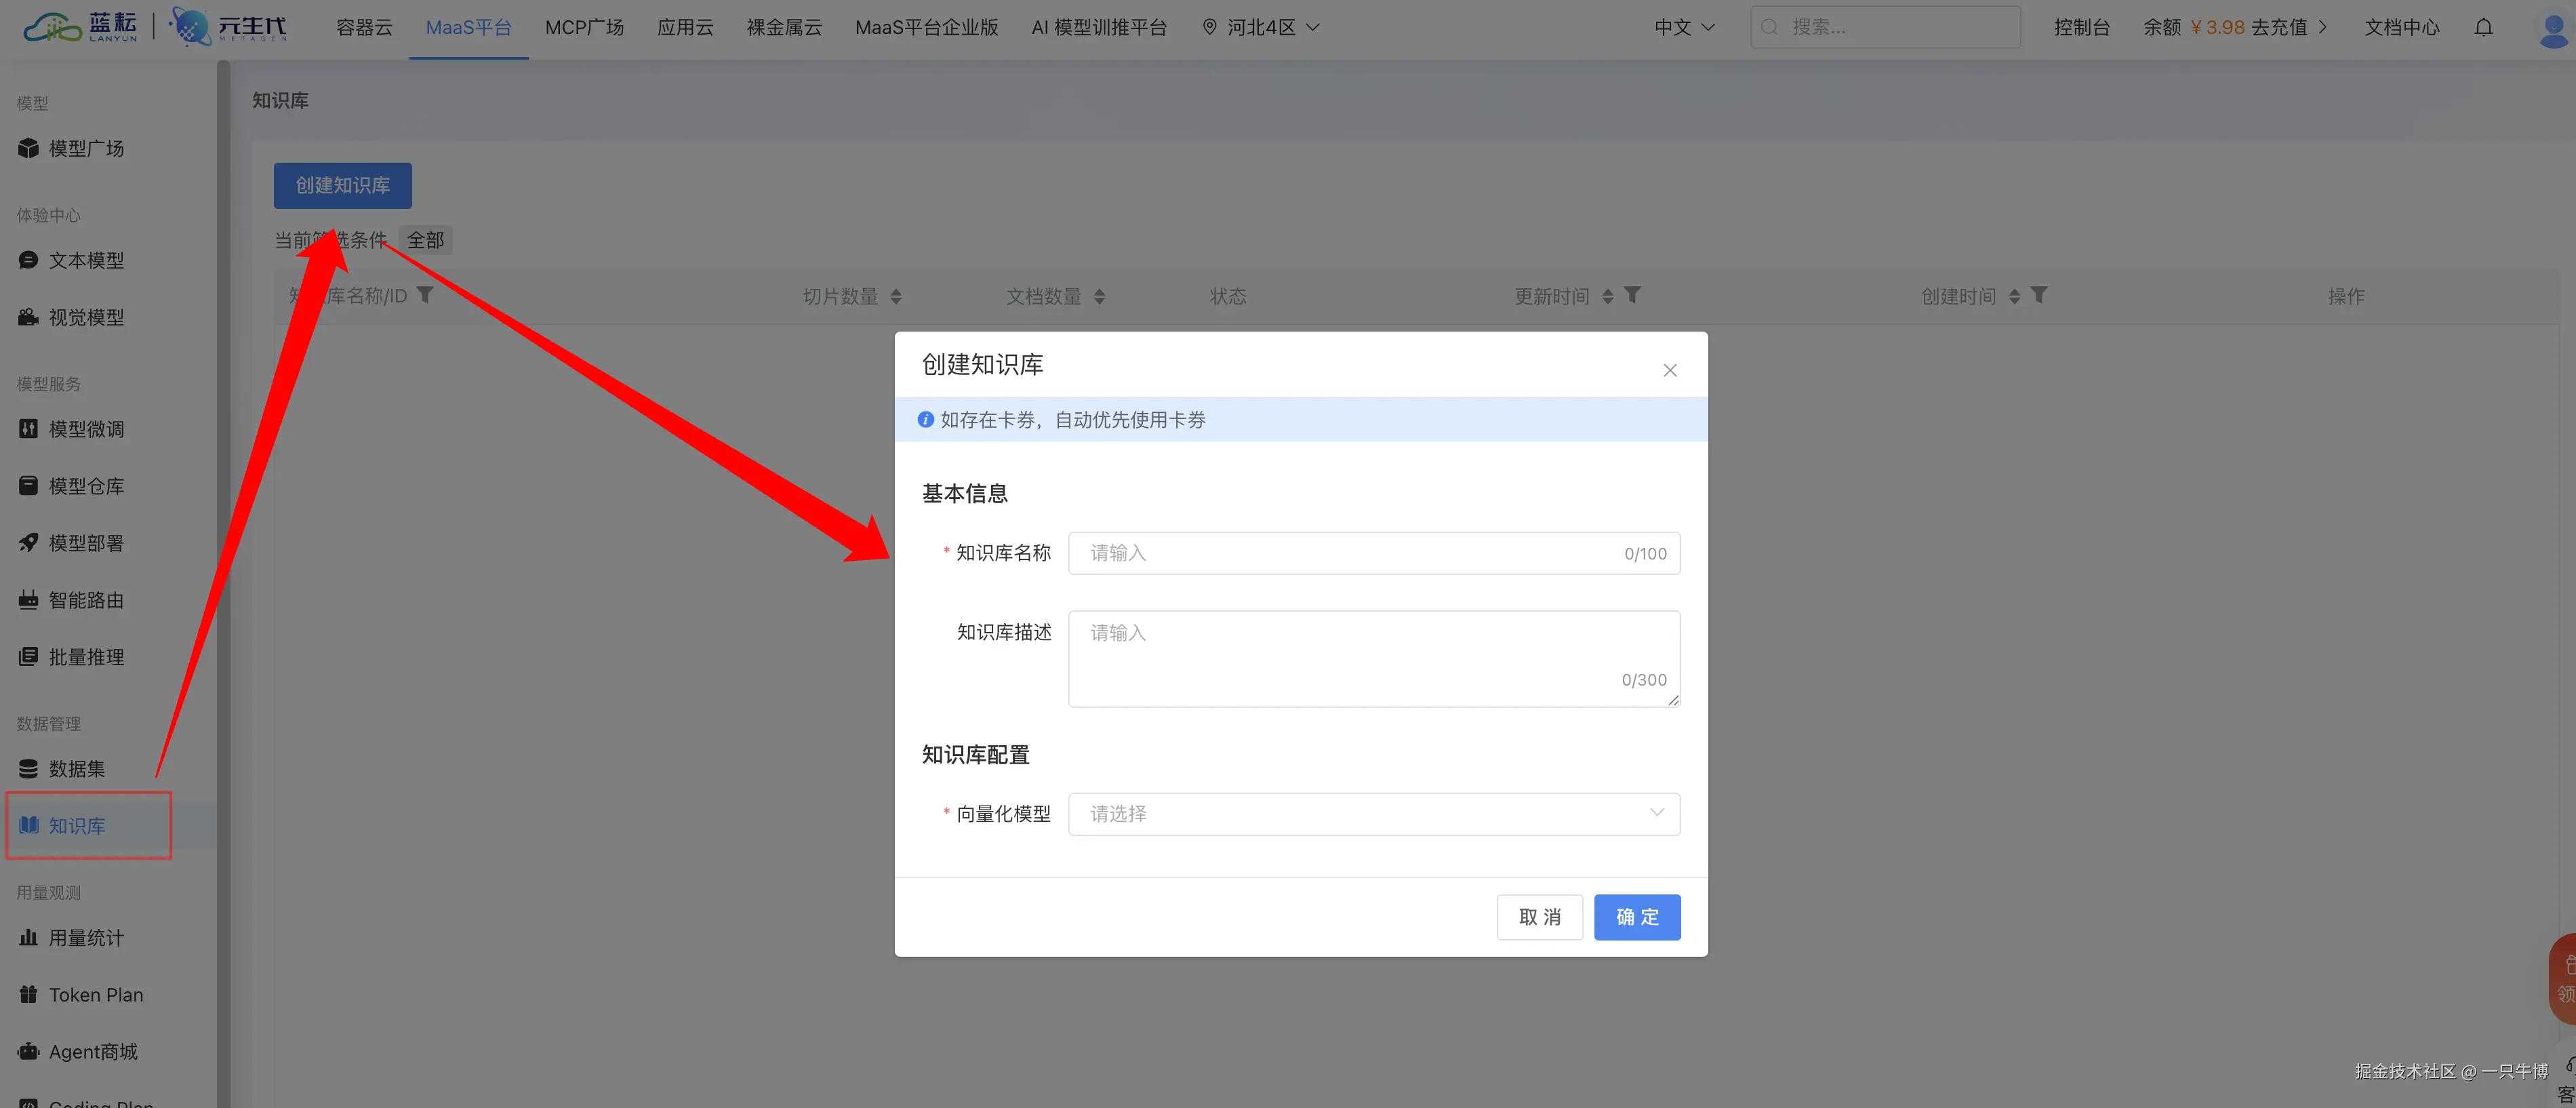
Task: Filter by 知识库名称/ID funnel icon
Action: [425, 295]
